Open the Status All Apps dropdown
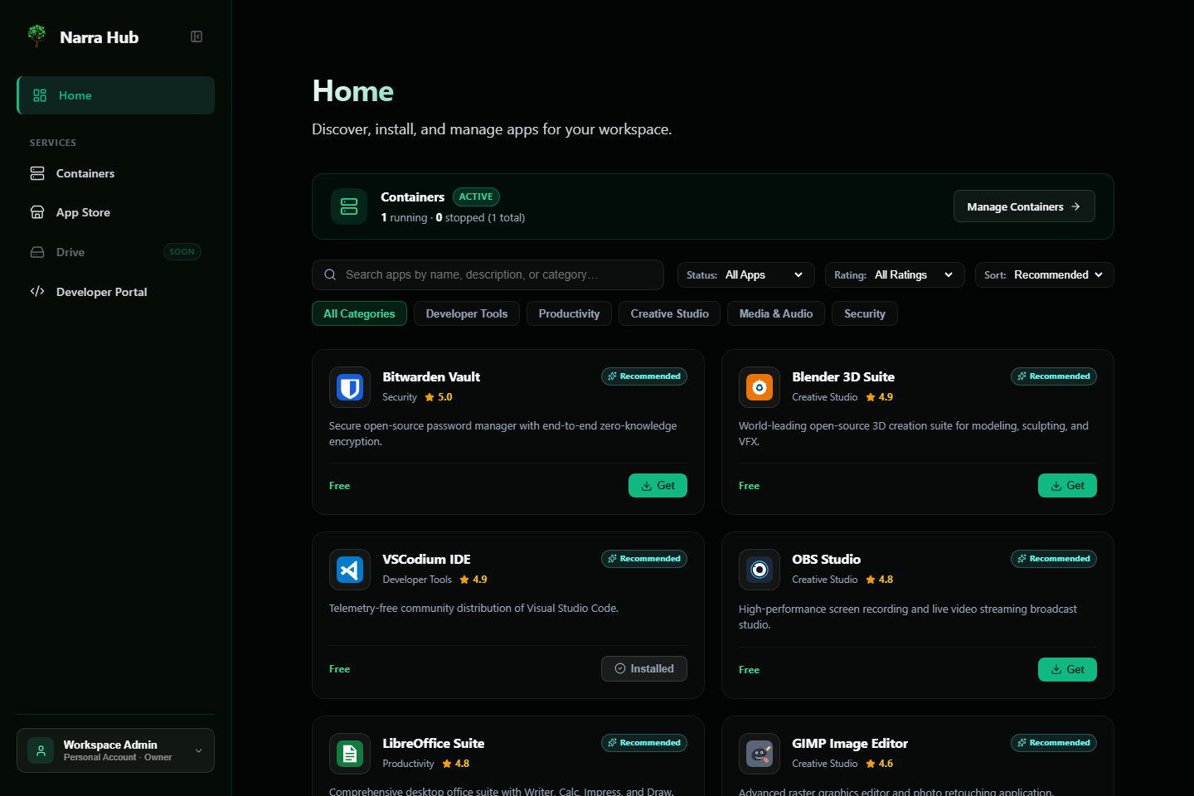1194x796 pixels. pos(746,274)
